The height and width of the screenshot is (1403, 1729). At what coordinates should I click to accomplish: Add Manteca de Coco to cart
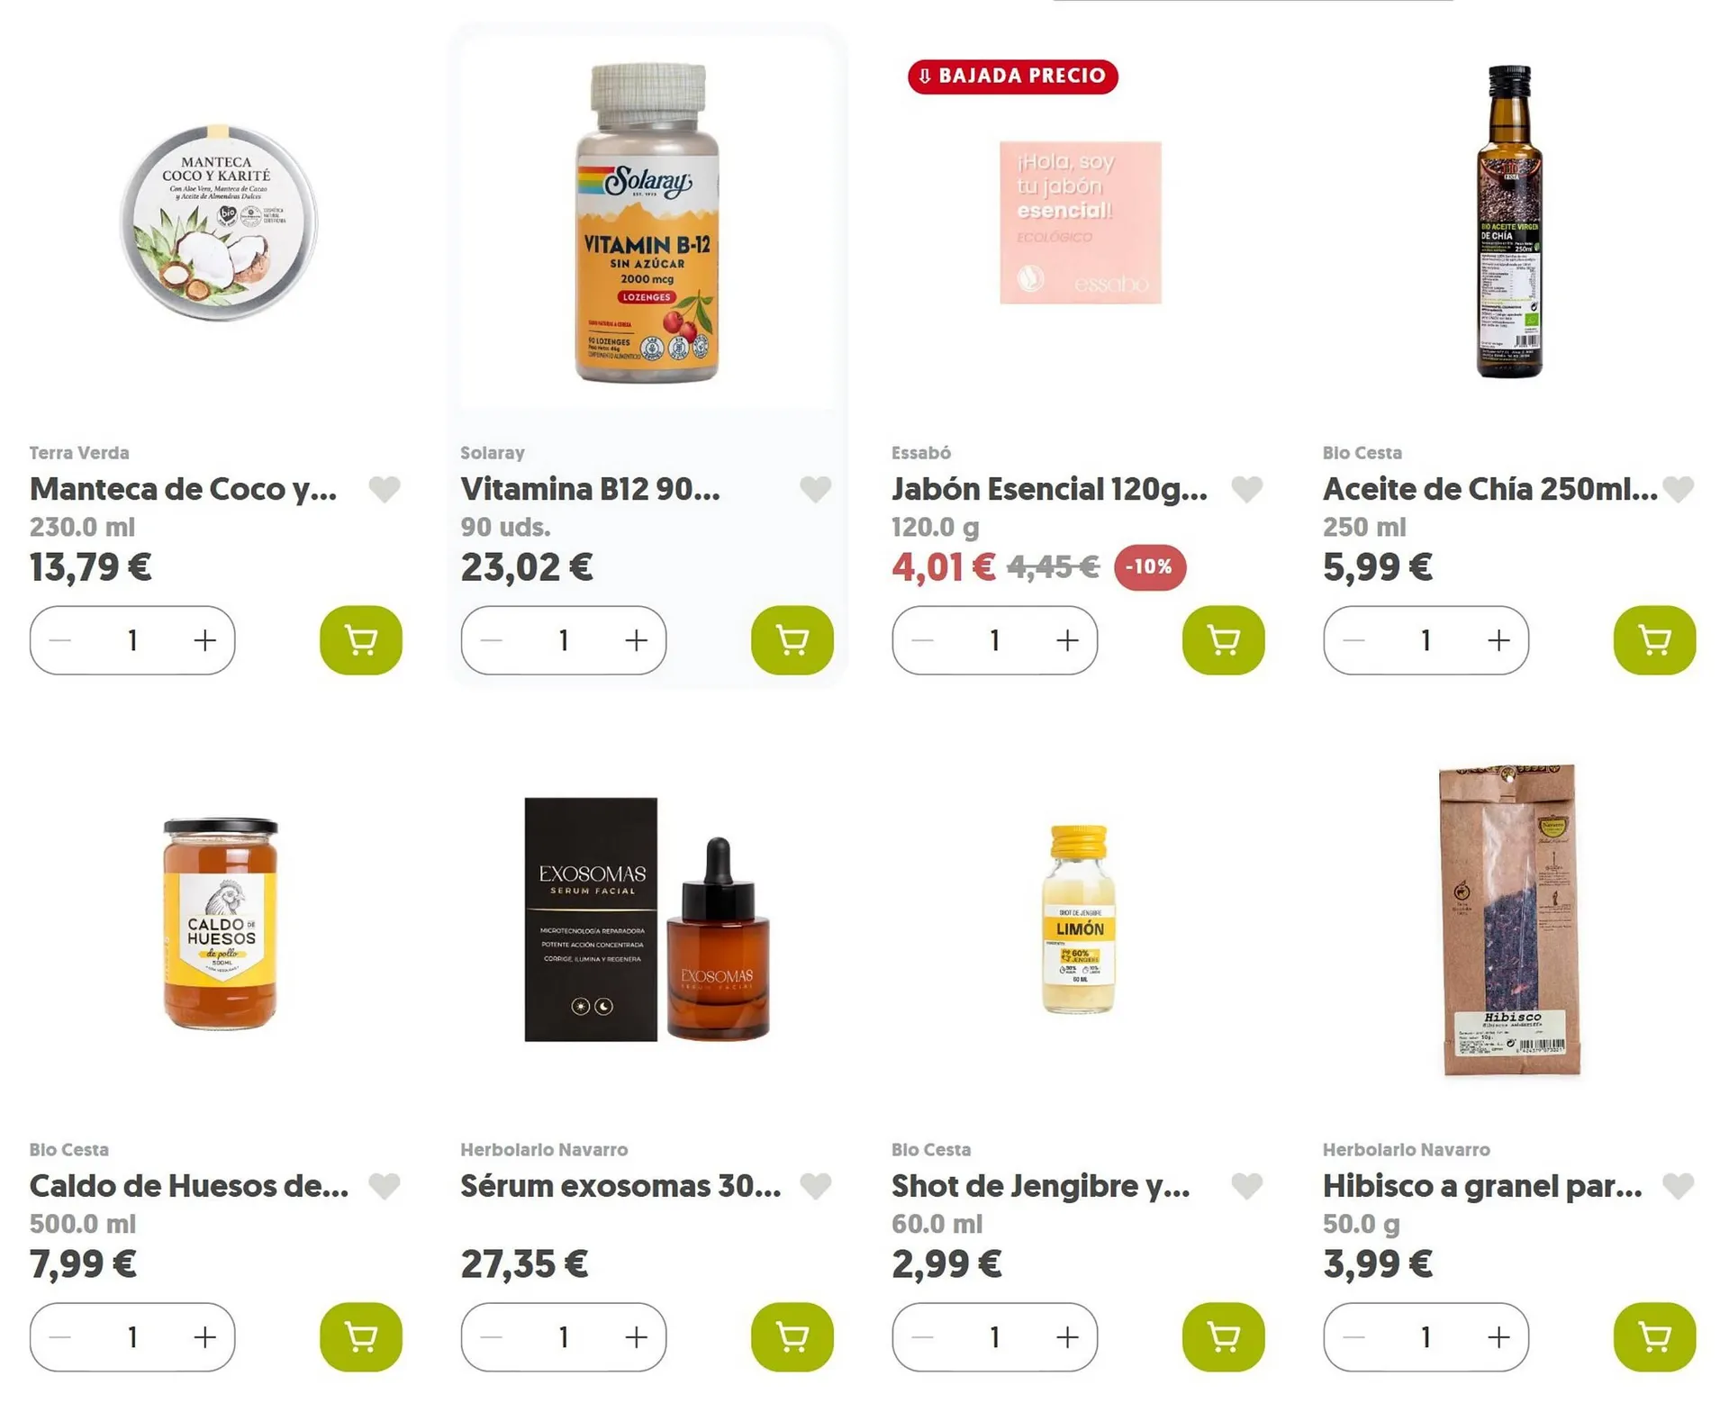pos(360,640)
